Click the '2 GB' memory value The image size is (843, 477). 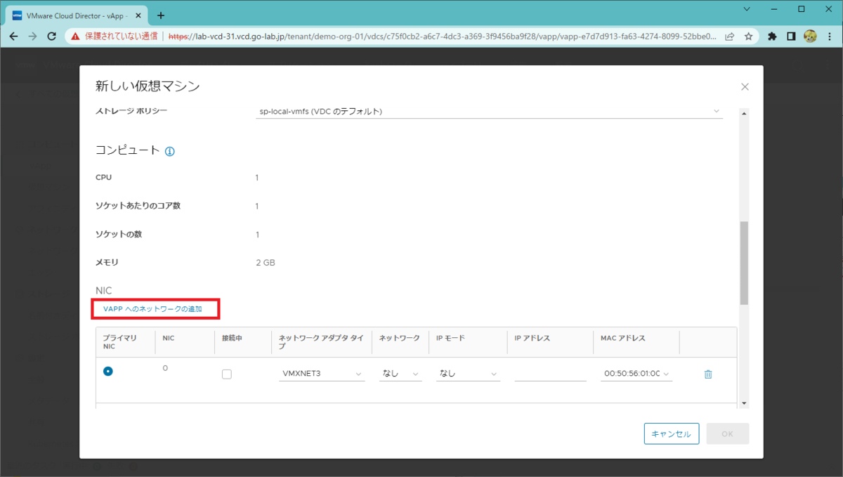pos(266,263)
